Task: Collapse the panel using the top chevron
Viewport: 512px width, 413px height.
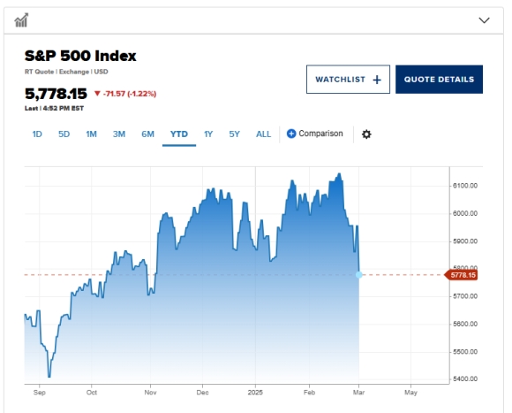Action: (484, 20)
